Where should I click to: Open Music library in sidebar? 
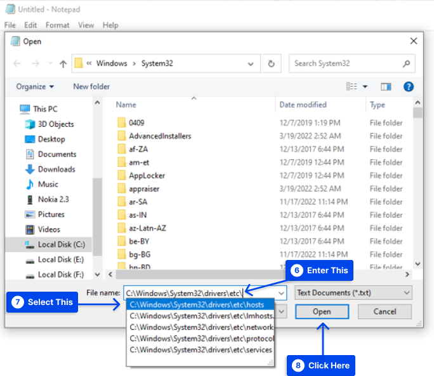(42, 185)
